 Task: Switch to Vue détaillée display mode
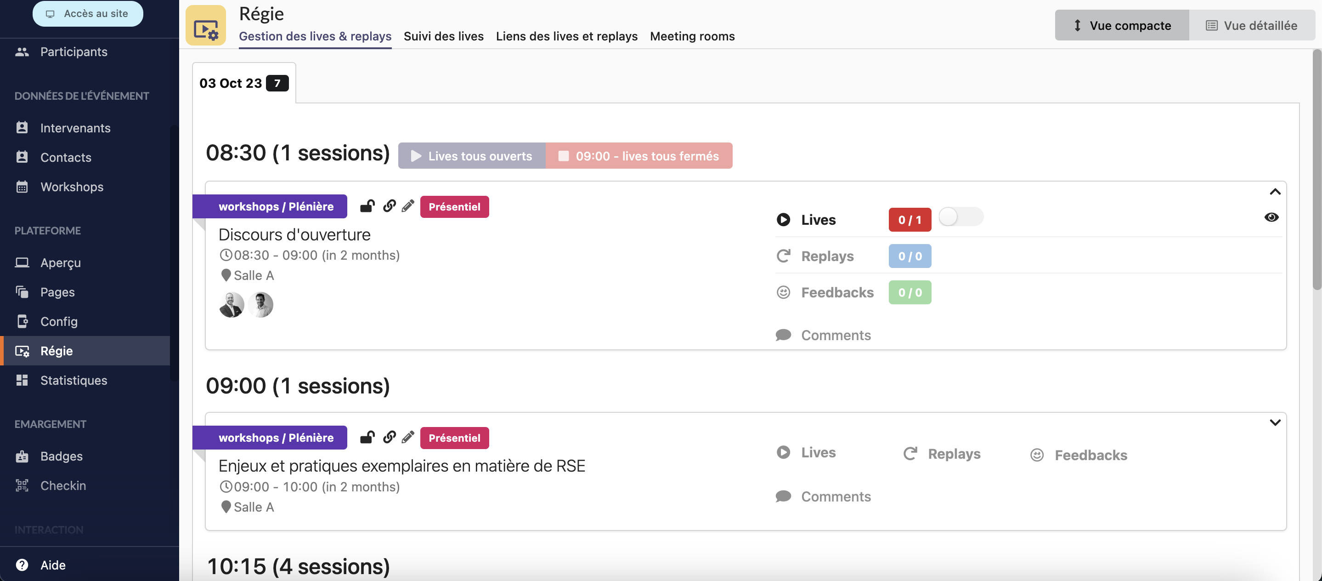click(x=1251, y=25)
